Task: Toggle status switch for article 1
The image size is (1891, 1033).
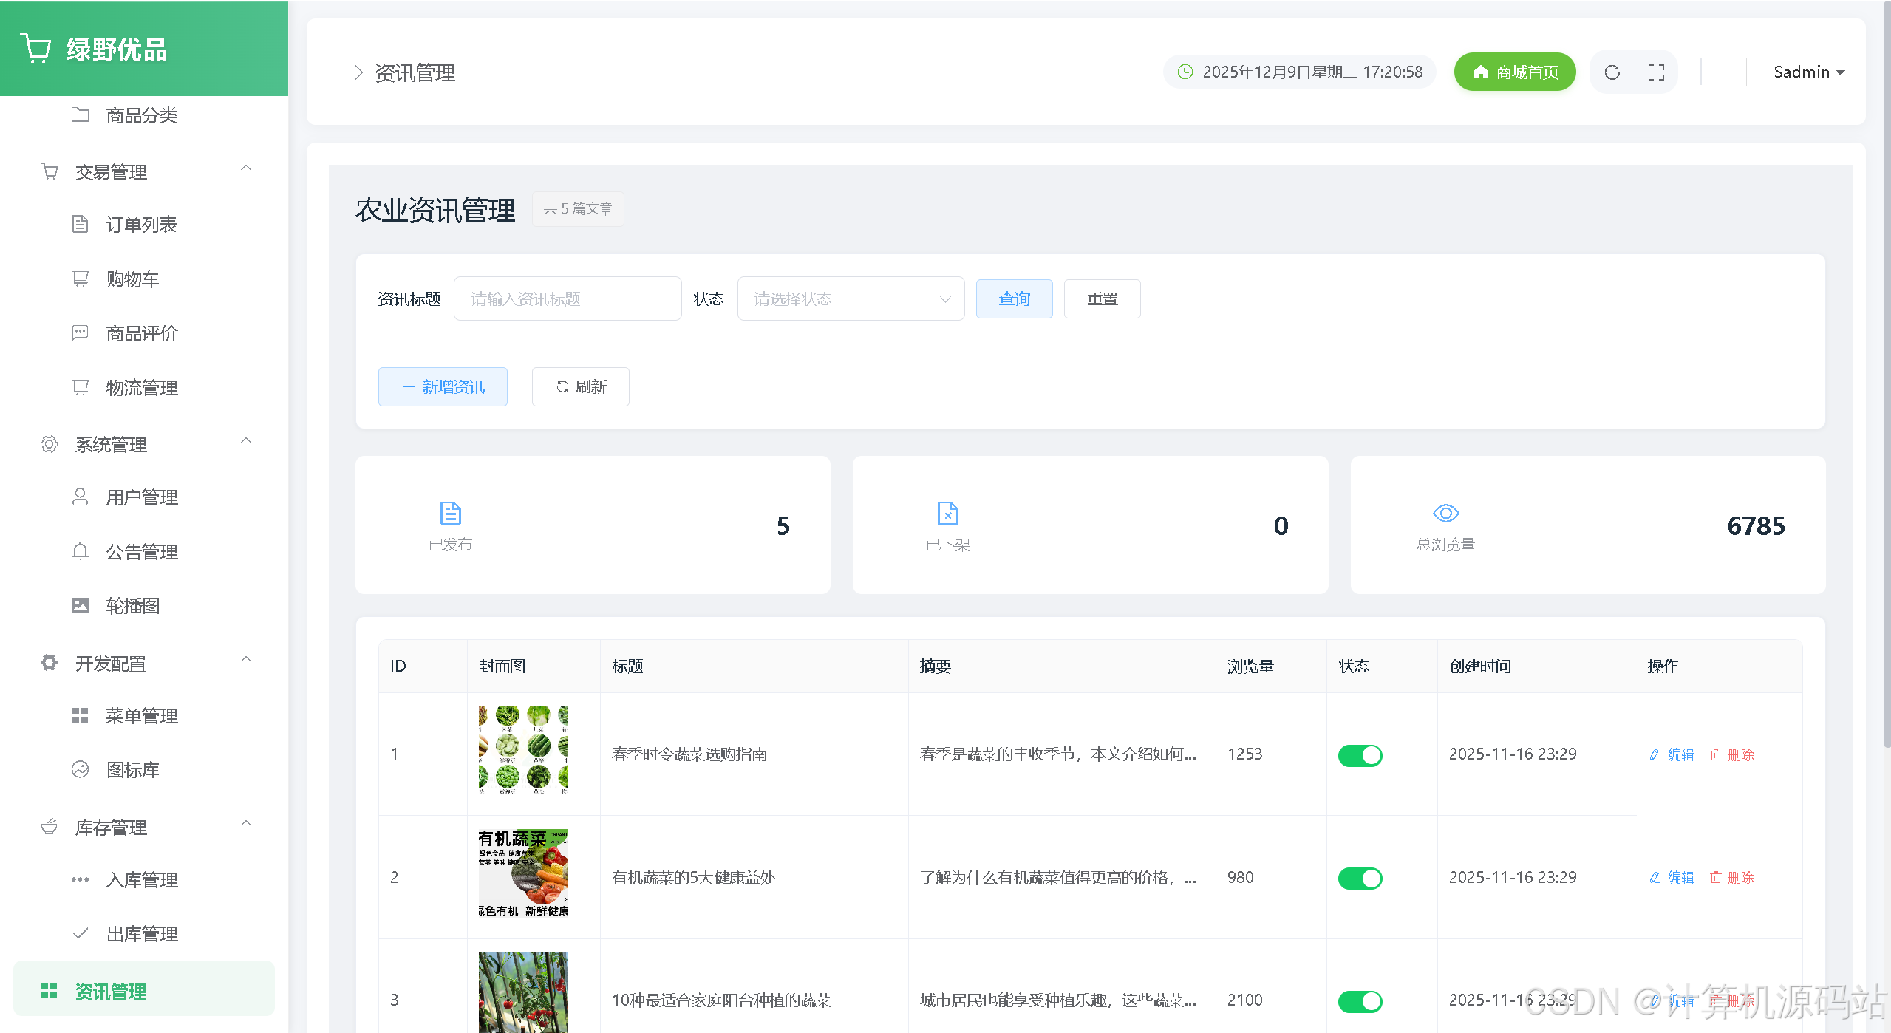Action: pyautogui.click(x=1360, y=755)
